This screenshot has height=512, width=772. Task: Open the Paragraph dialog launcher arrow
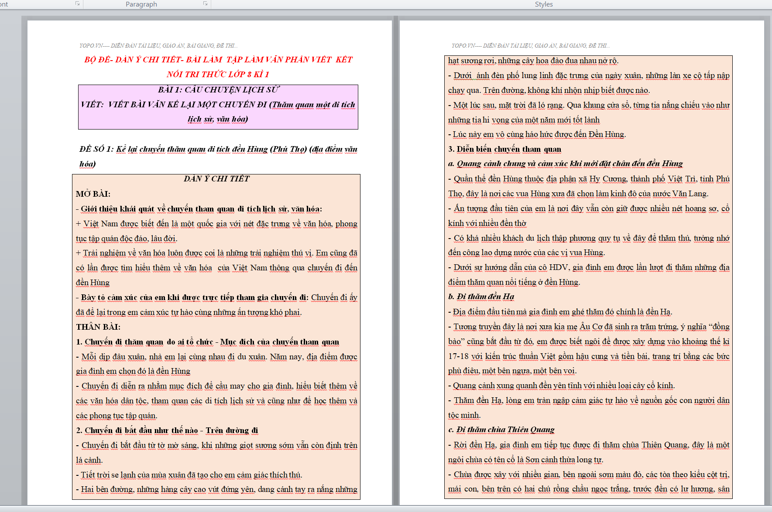(x=205, y=3)
